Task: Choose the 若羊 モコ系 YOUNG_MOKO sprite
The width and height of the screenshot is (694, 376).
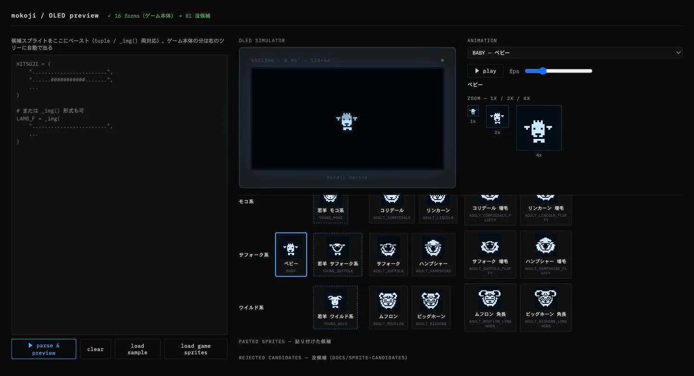Action: (x=331, y=209)
